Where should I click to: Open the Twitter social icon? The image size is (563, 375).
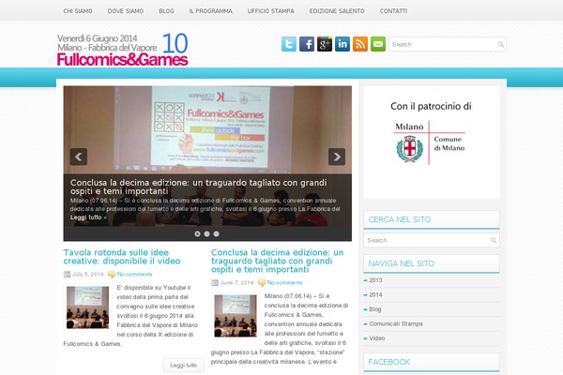tap(289, 44)
